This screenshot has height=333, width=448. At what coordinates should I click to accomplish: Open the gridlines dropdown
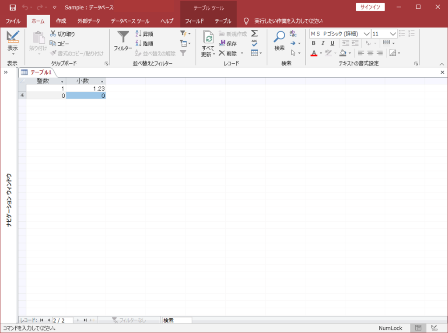tap(389, 43)
